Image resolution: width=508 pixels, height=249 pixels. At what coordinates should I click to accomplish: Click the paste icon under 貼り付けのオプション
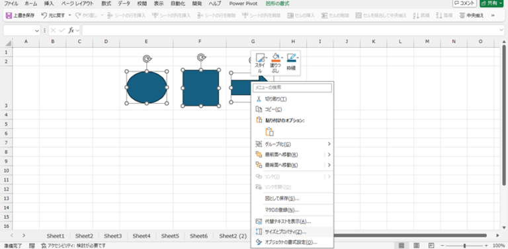[x=270, y=131]
